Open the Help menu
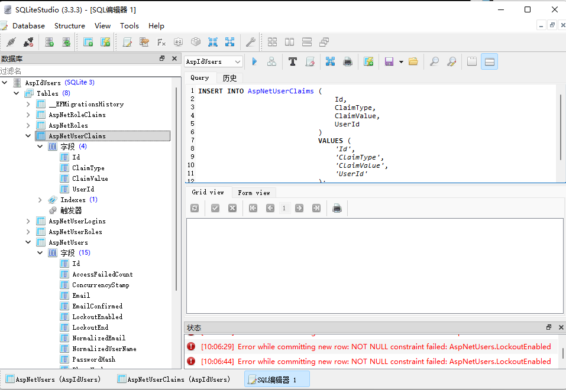The height and width of the screenshot is (390, 566). pos(156,26)
